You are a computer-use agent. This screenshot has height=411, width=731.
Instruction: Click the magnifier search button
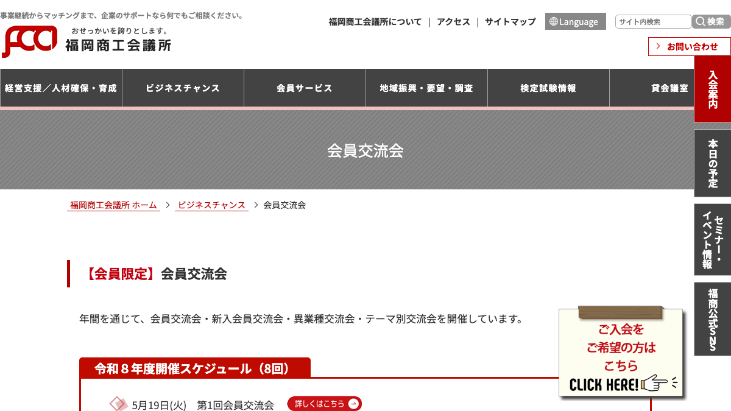point(711,21)
